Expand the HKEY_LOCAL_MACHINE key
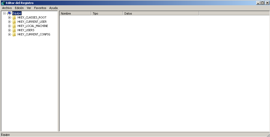Viewport: 270px width, 137px height. pyautogui.click(x=9, y=26)
